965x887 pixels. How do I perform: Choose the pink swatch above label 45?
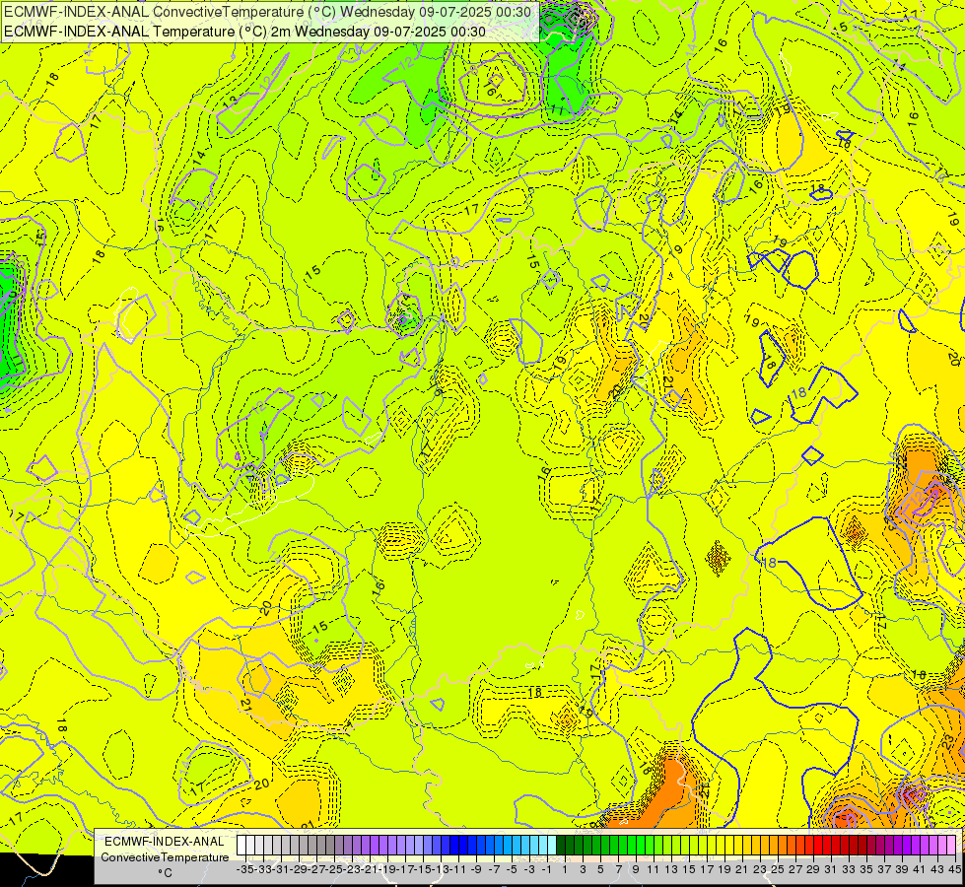tap(951, 845)
